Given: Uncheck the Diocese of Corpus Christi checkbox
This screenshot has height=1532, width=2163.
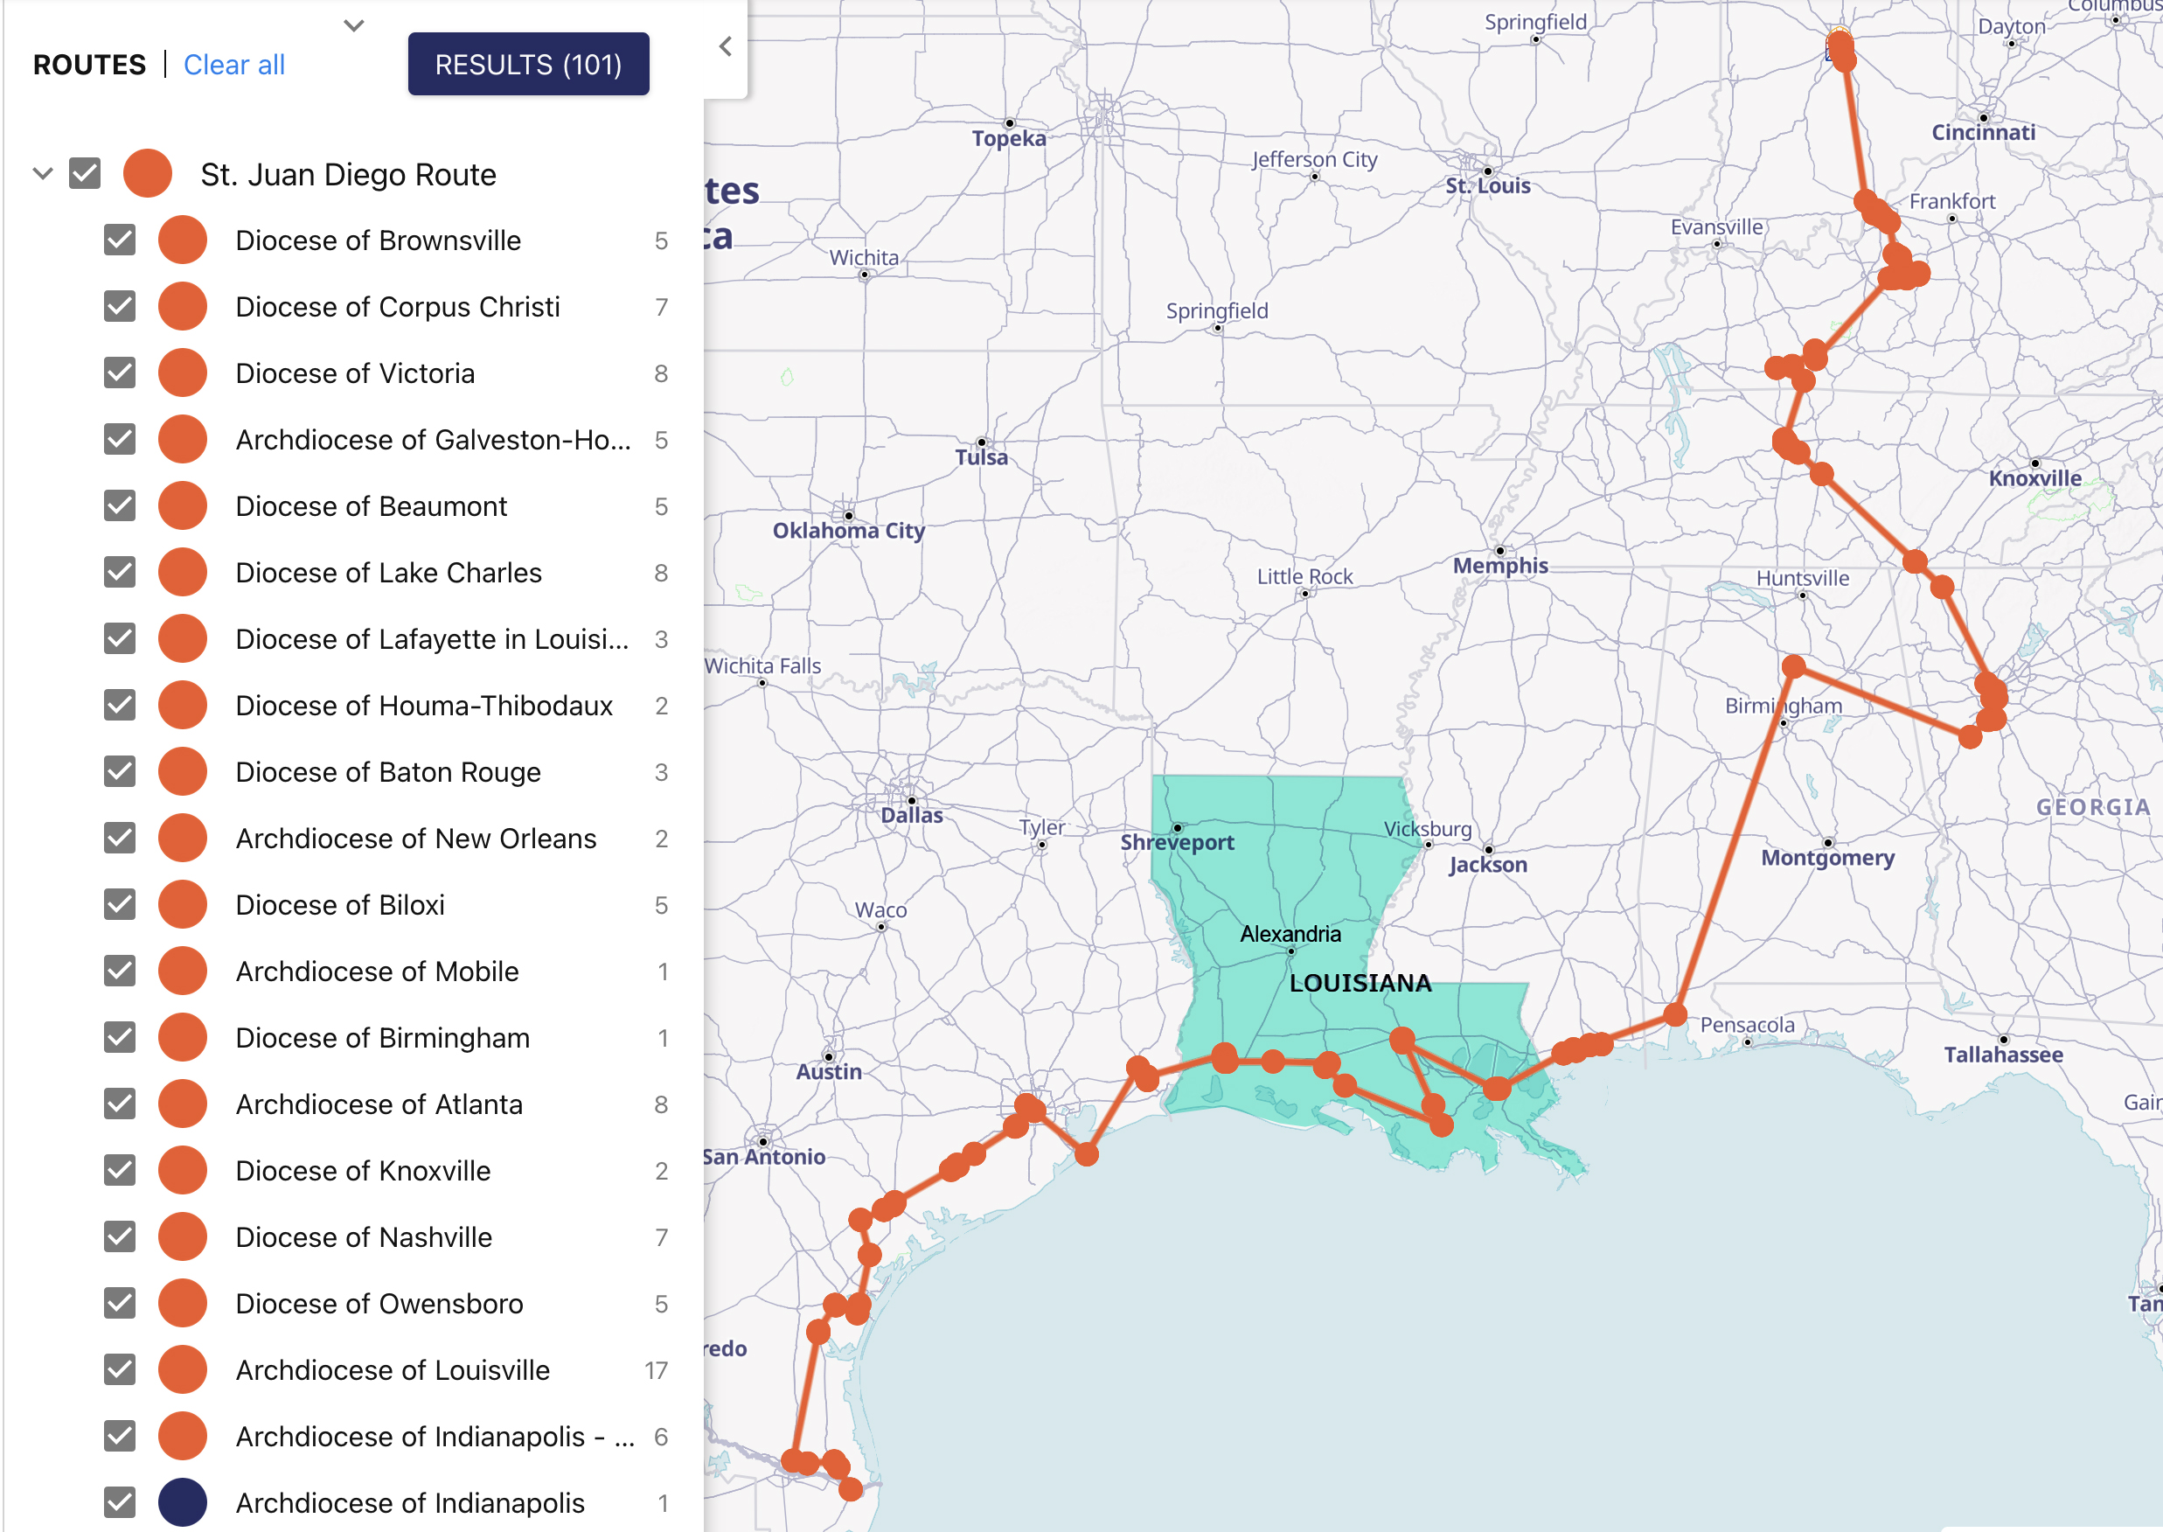Looking at the screenshot, I should (x=120, y=307).
